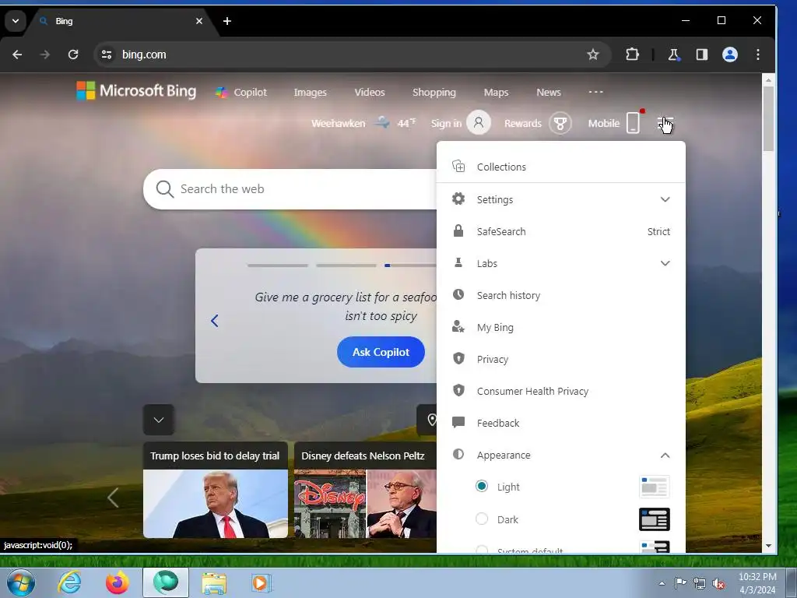Select the Light appearance radio button

pyautogui.click(x=481, y=486)
